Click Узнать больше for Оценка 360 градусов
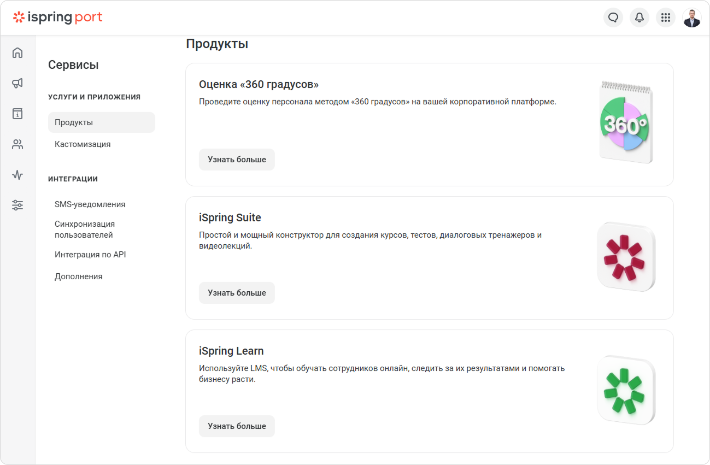Screen dimensions: 710x465 pyautogui.click(x=237, y=160)
